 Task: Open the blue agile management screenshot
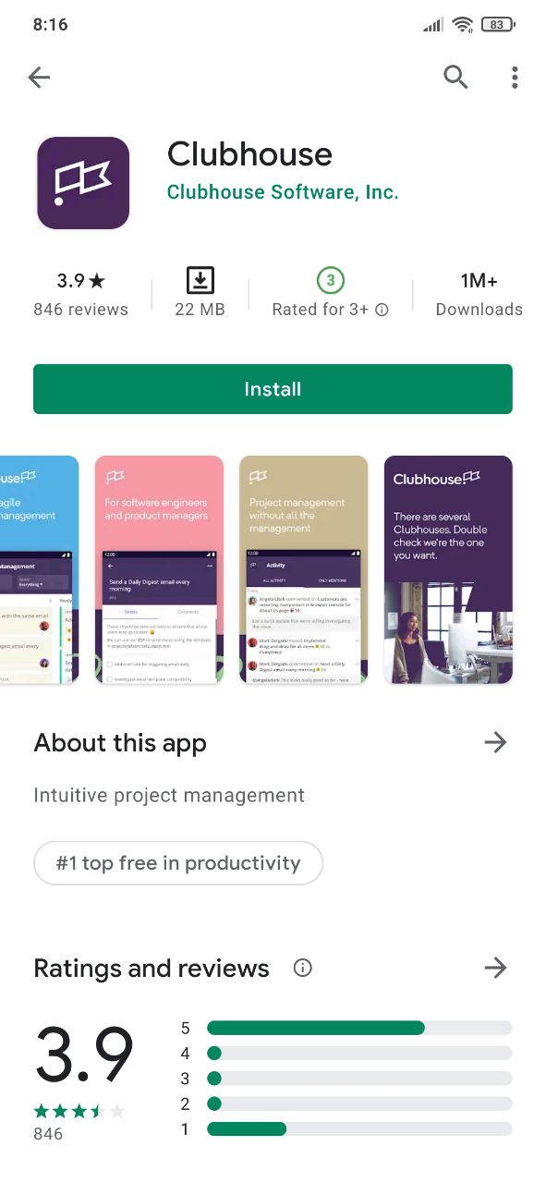point(40,569)
